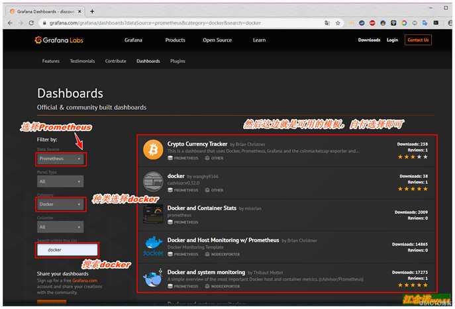Click the whale icon for Docker and system monitoring

pos(153,278)
